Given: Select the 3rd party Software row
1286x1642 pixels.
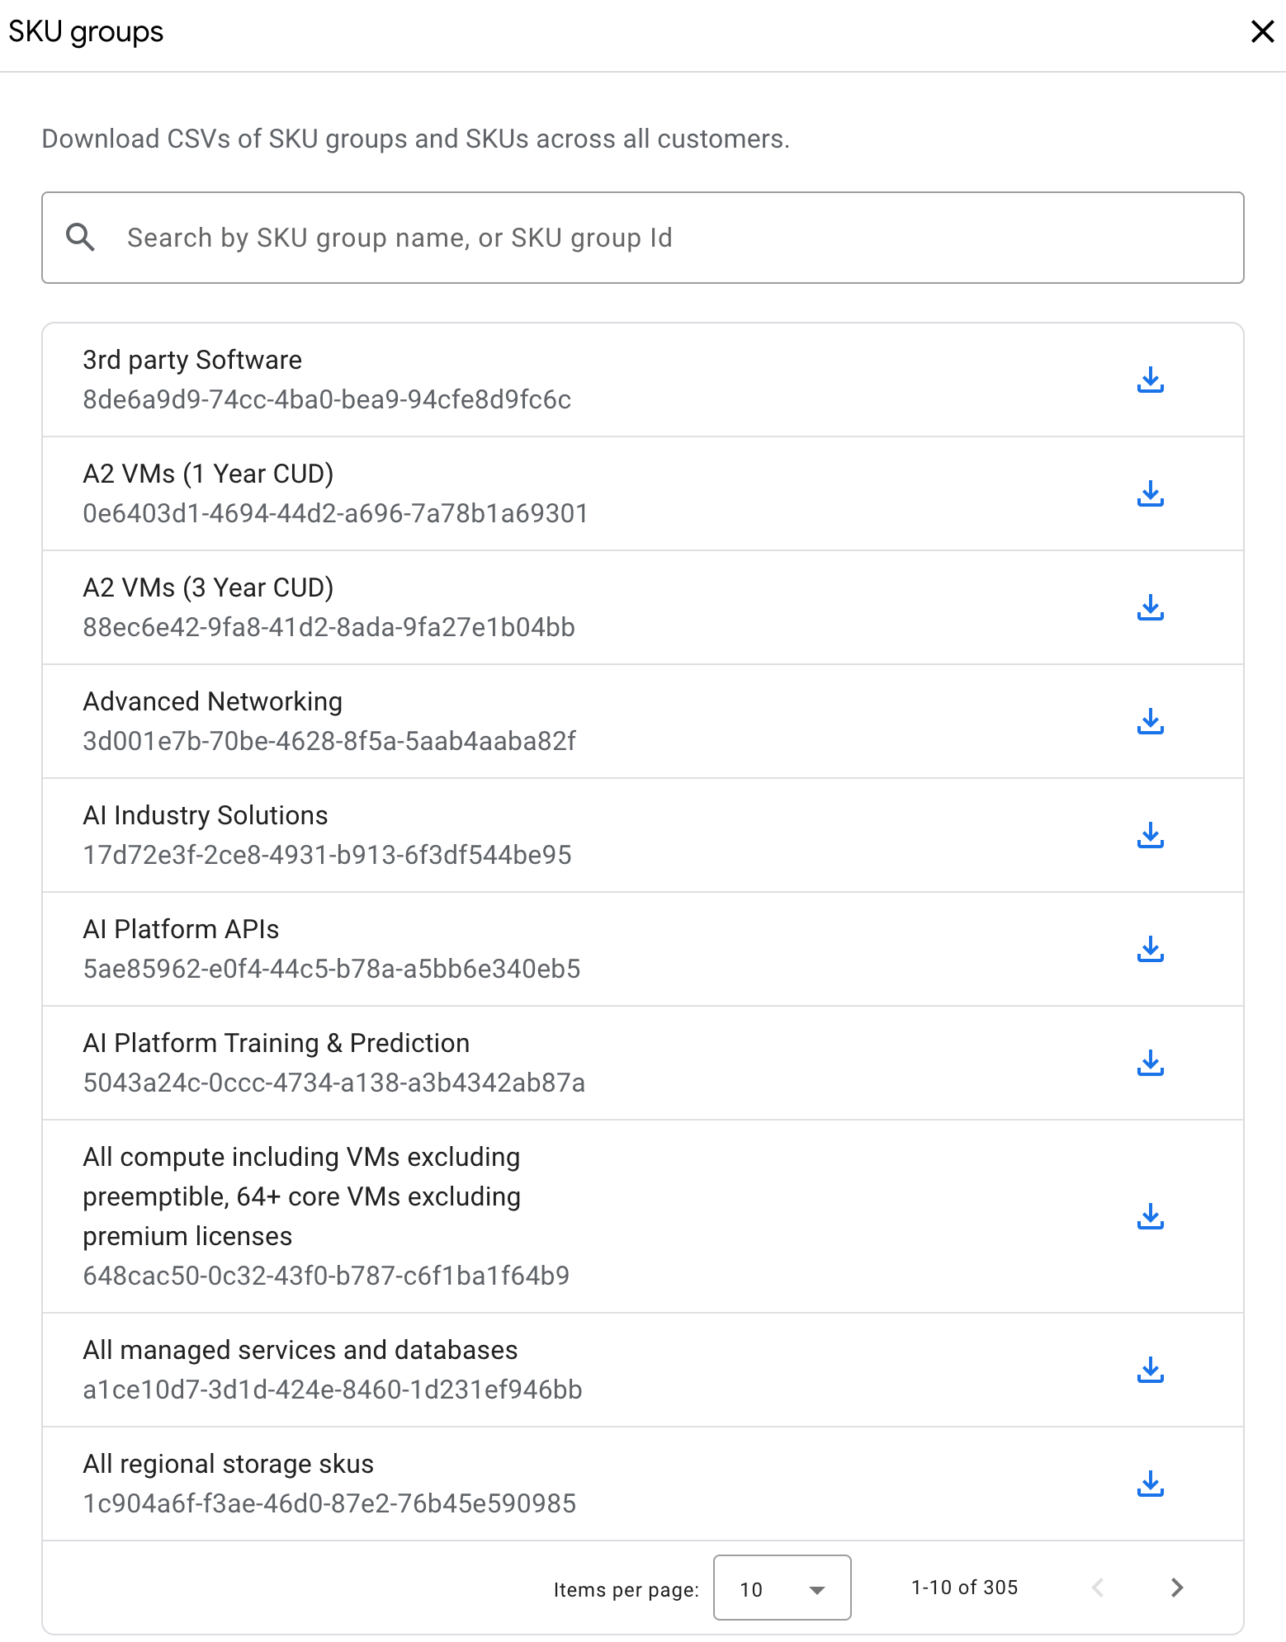Looking at the screenshot, I should [495, 380].
